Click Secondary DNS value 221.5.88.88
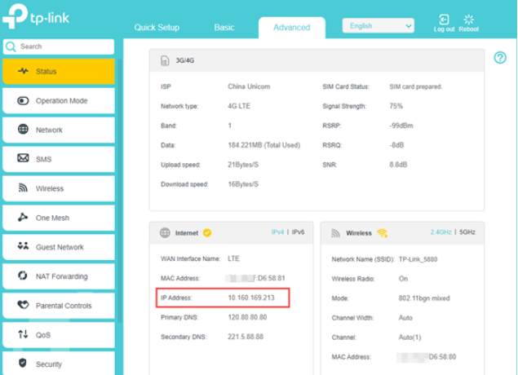518x375 pixels. [246, 337]
